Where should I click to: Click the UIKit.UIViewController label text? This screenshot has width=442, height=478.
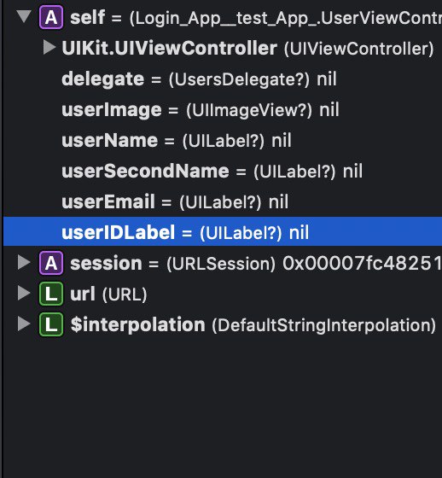click(170, 48)
